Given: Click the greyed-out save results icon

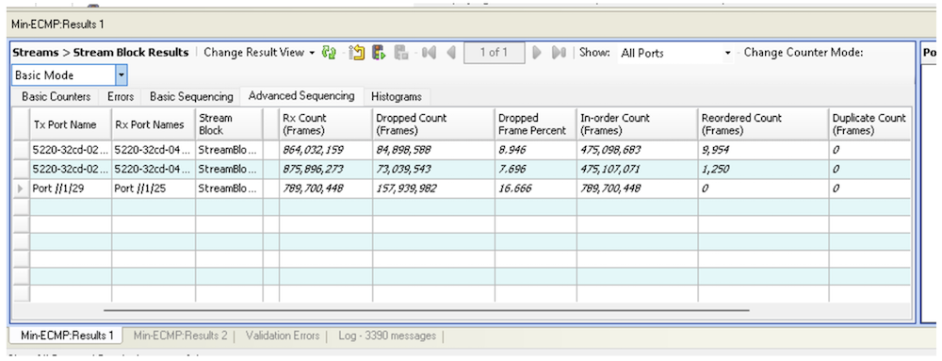Looking at the screenshot, I should 400,52.
